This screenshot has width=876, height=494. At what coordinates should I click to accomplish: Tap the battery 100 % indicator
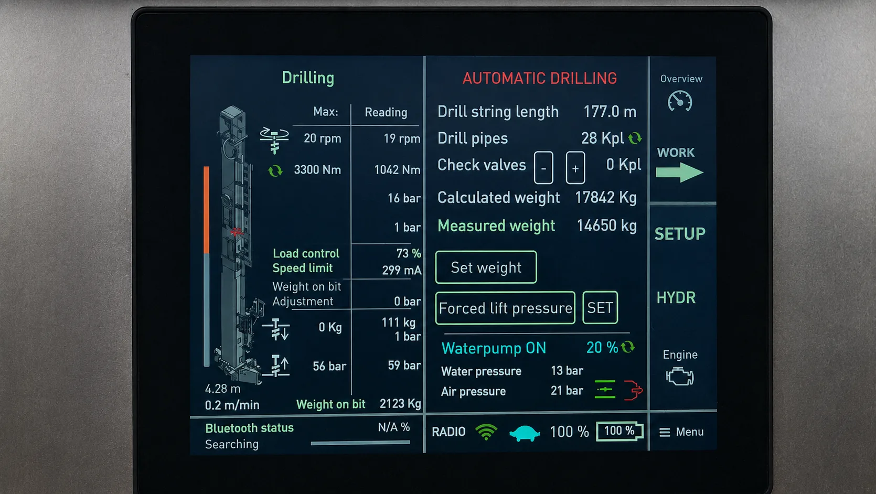point(619,431)
